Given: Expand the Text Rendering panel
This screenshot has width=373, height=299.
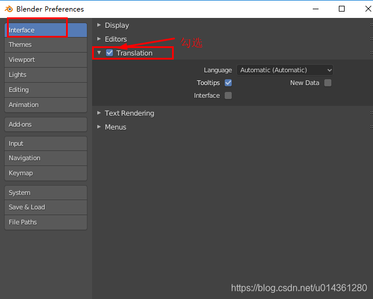Looking at the screenshot, I should pyautogui.click(x=99, y=113).
